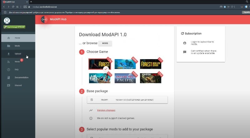The height and width of the screenshot is (138, 250).
Task: Click the button on extensions notification bar
Action: (x=246, y=12)
